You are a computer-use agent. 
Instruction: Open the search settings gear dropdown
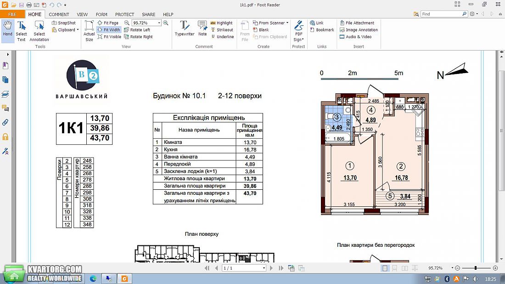pyautogui.click(x=474, y=14)
